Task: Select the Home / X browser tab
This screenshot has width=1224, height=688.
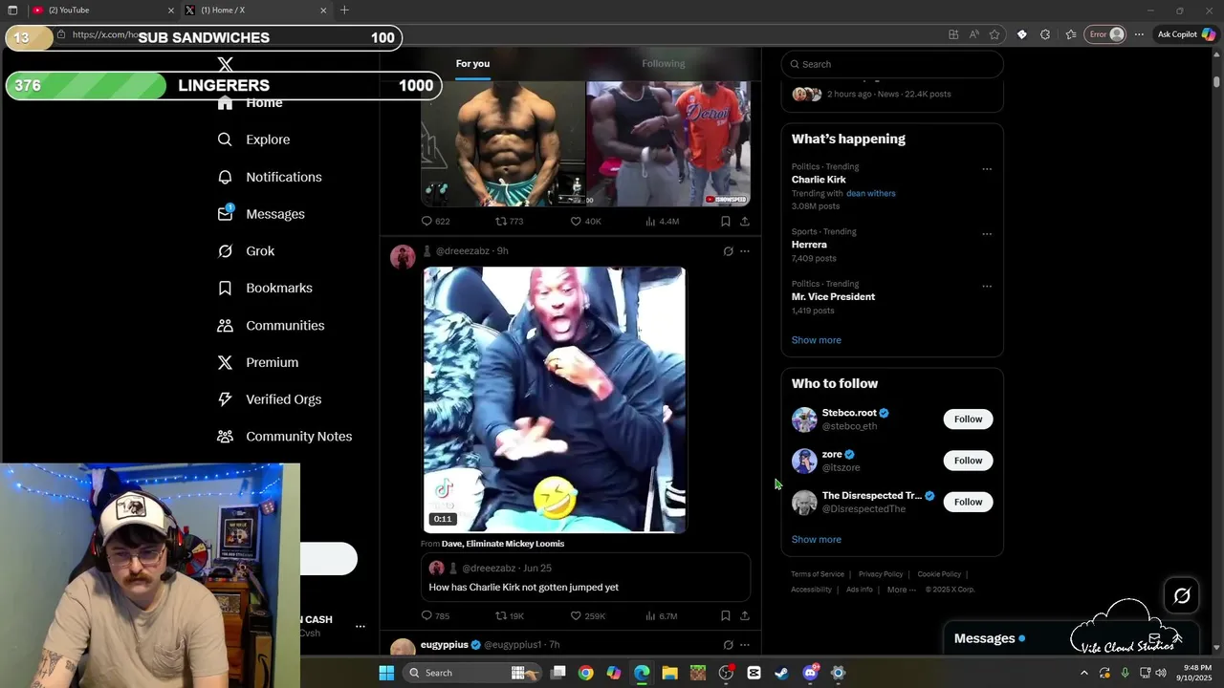Action: [x=256, y=11]
